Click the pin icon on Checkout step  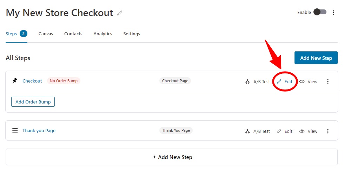click(x=14, y=81)
